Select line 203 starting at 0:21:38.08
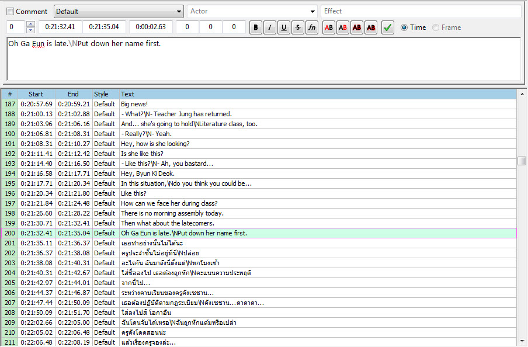 259,263
